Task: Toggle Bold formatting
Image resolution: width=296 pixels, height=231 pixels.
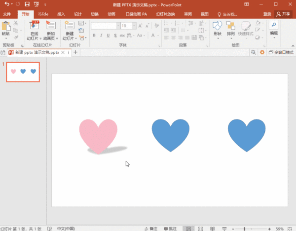Action: click(94, 36)
